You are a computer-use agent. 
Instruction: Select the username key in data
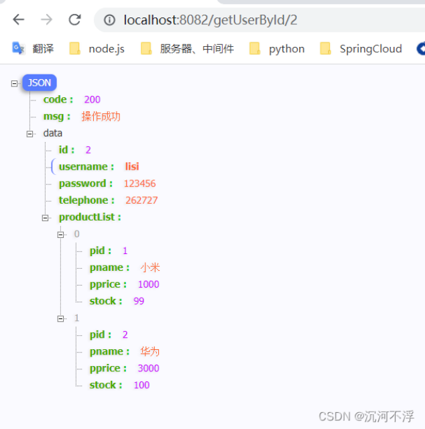point(83,167)
